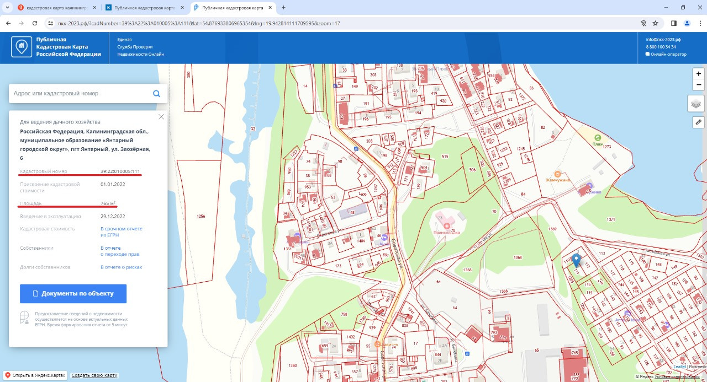Switch to the Yandex кадастровая карта tab
This screenshot has width=707, height=382.
click(54, 8)
